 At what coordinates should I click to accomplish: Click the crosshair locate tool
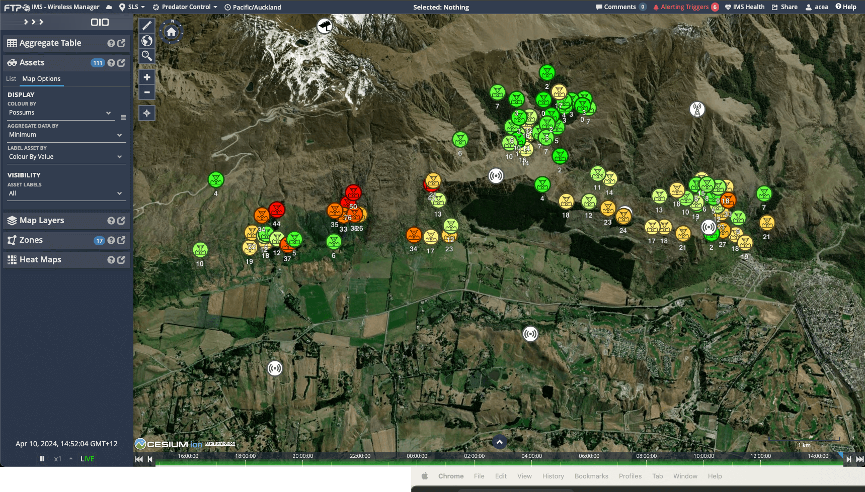coord(146,113)
